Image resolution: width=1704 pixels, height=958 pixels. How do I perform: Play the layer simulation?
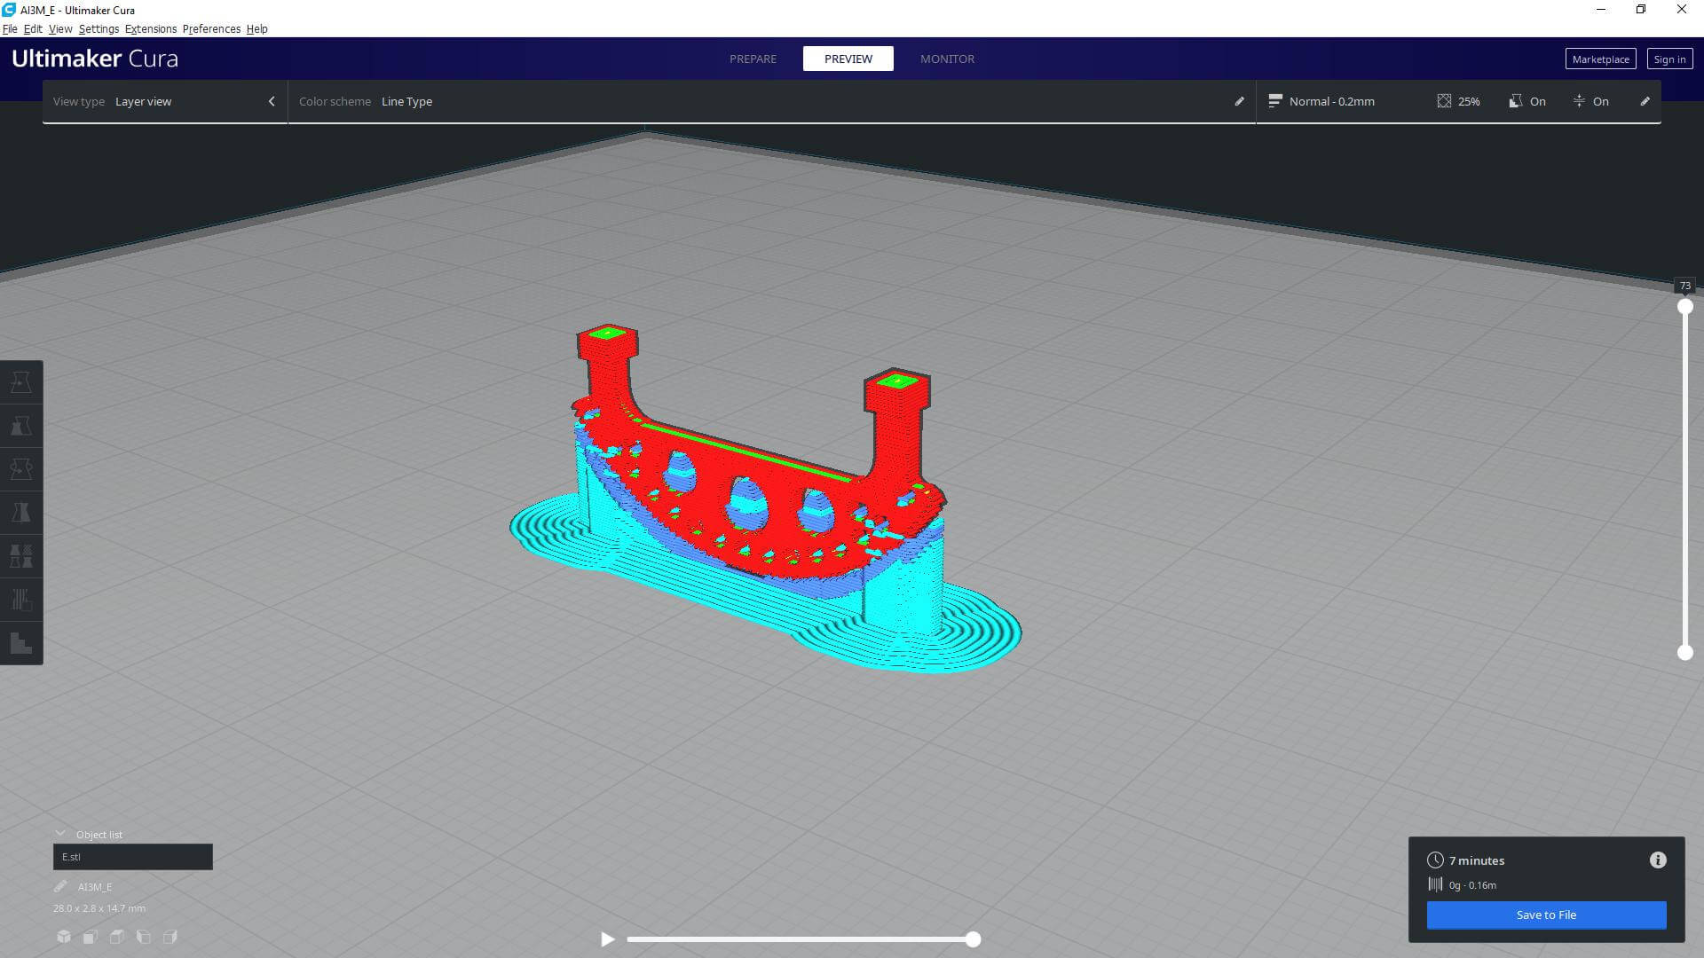[607, 938]
